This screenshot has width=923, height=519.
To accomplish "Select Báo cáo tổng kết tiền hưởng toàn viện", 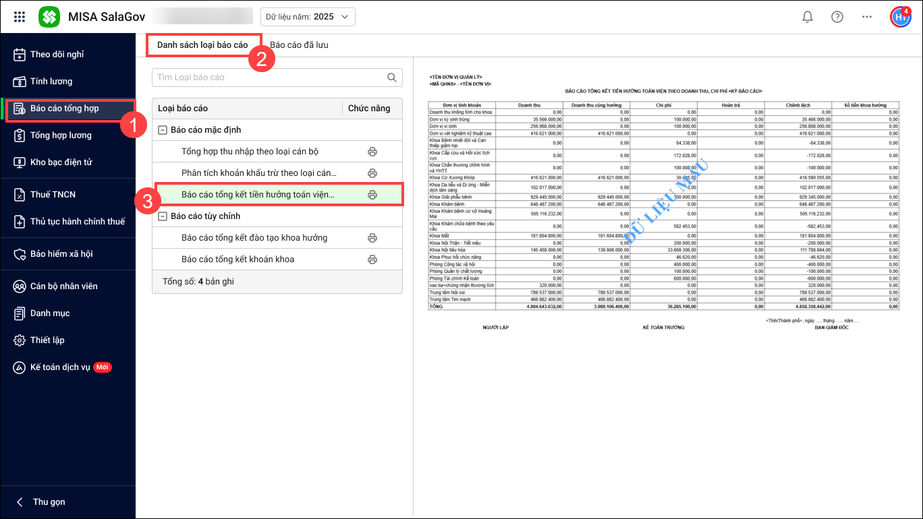I will click(258, 195).
